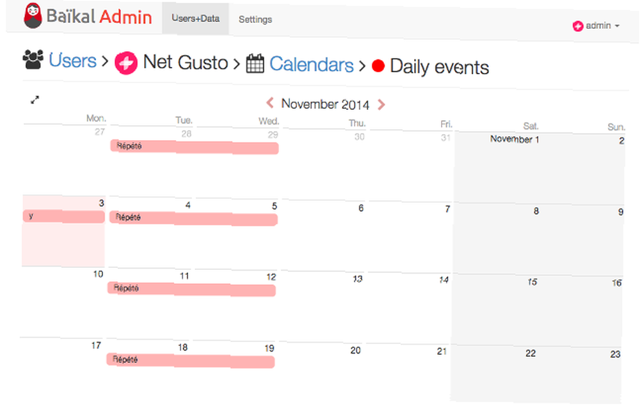Go to next month with right arrow

coord(381,104)
